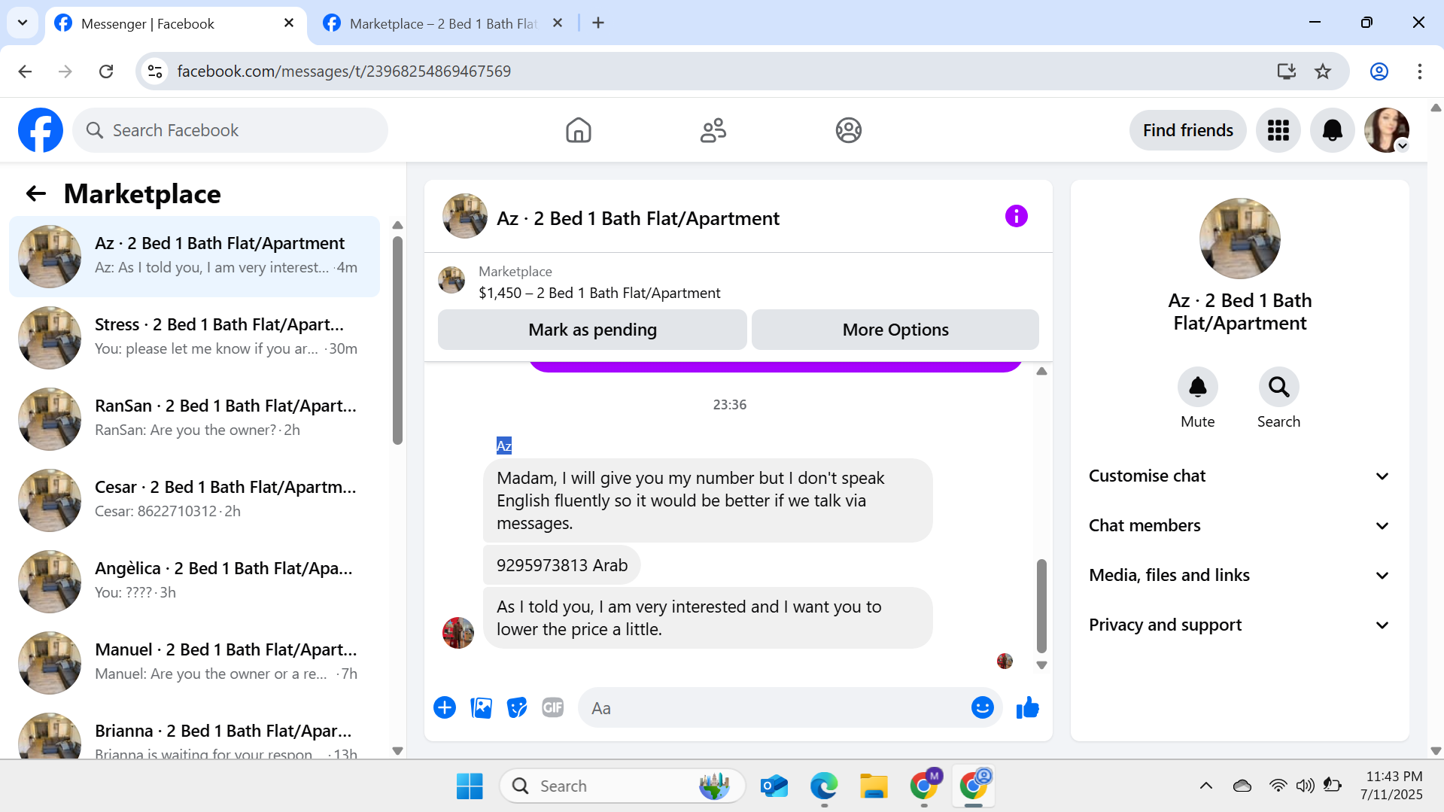Click the conversation list scrollbar thumb

397,340
